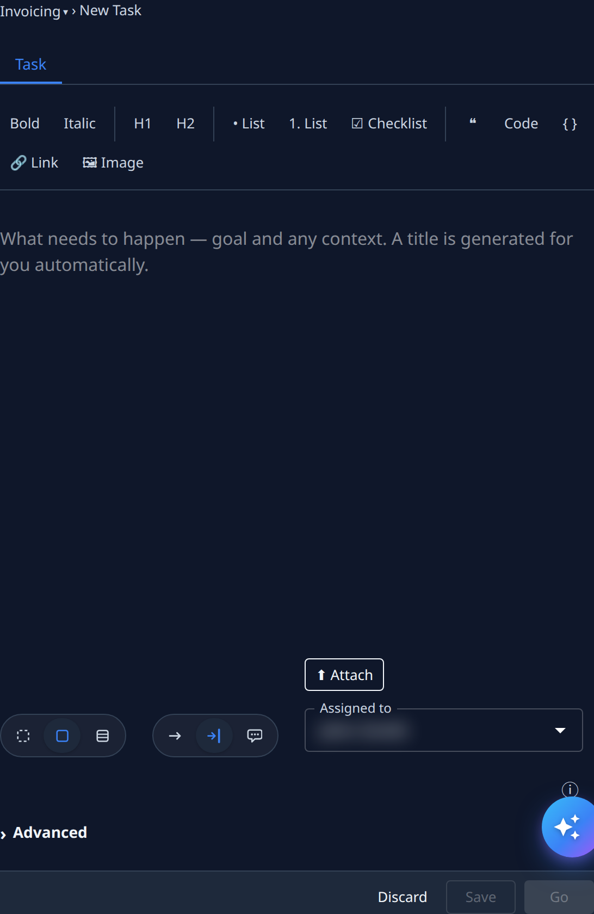
Task: Insert H2 heading
Action: point(185,123)
